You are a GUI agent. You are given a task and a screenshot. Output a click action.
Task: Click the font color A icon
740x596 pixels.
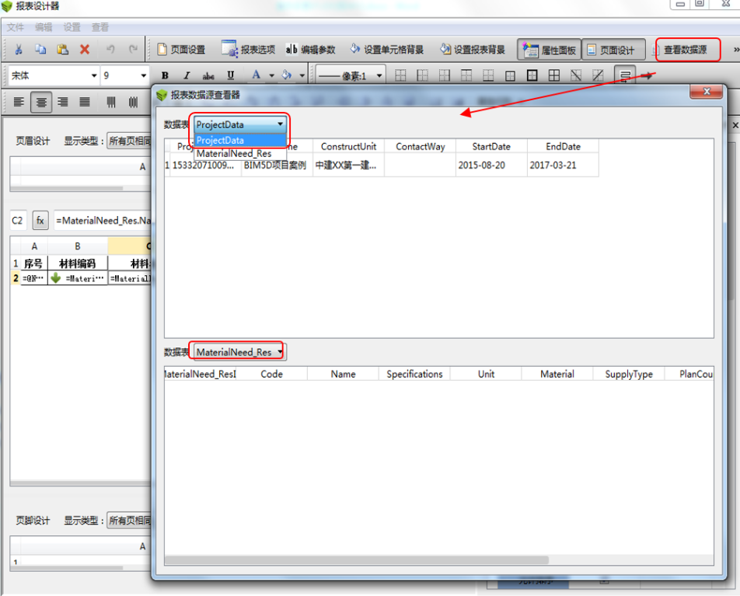point(256,75)
